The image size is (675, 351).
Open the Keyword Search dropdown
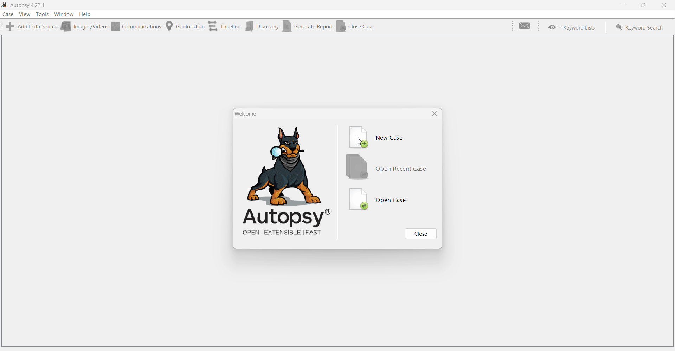click(639, 27)
